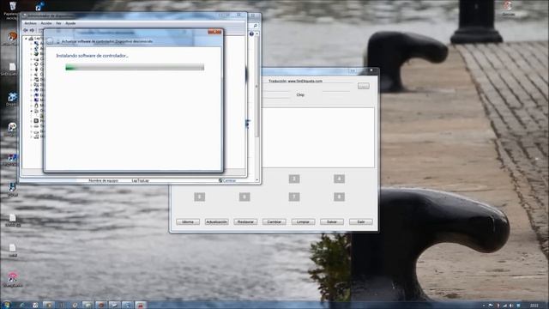This screenshot has width=549, height=309.
Task: Open the Ver menu in Device Manager
Action: click(58, 23)
